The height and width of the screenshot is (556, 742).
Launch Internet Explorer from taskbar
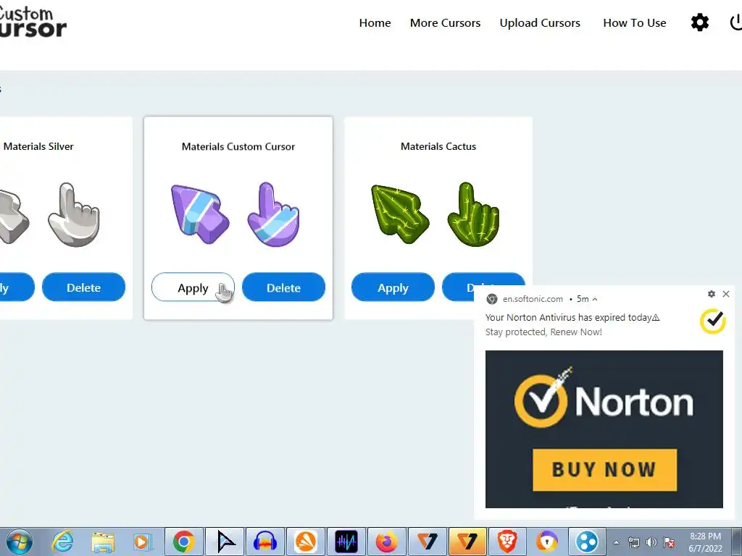(x=63, y=542)
